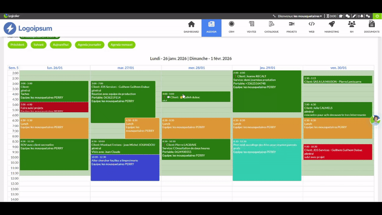Image resolution: width=382 pixels, height=215 pixels.
Task: Open the chat bubbles icon
Action: [x=348, y=16]
